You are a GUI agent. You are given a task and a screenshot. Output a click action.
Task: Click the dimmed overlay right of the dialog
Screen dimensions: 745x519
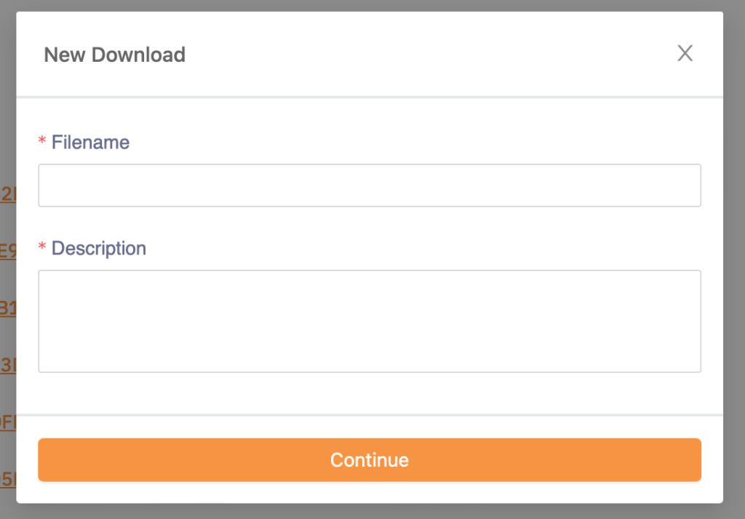click(x=734, y=254)
